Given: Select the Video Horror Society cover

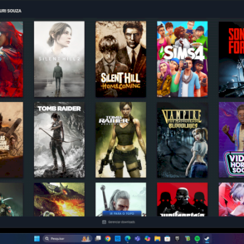Looking at the screenshot, I should click(231, 140).
